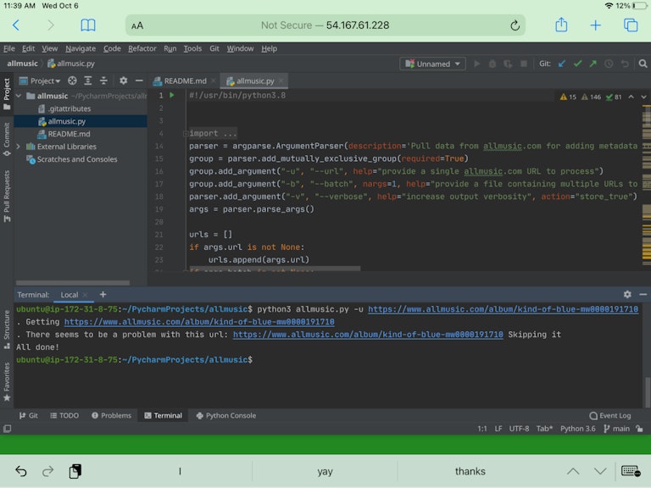Click the Git update project arrow icon
This screenshot has width=651, height=488.
coord(562,64)
